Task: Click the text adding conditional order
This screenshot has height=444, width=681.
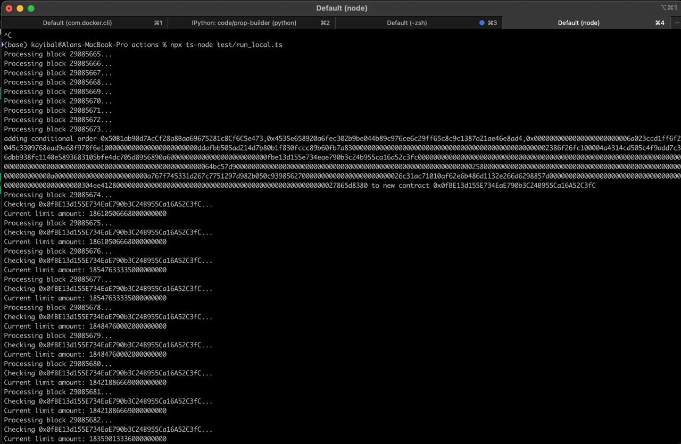Action: coord(50,139)
